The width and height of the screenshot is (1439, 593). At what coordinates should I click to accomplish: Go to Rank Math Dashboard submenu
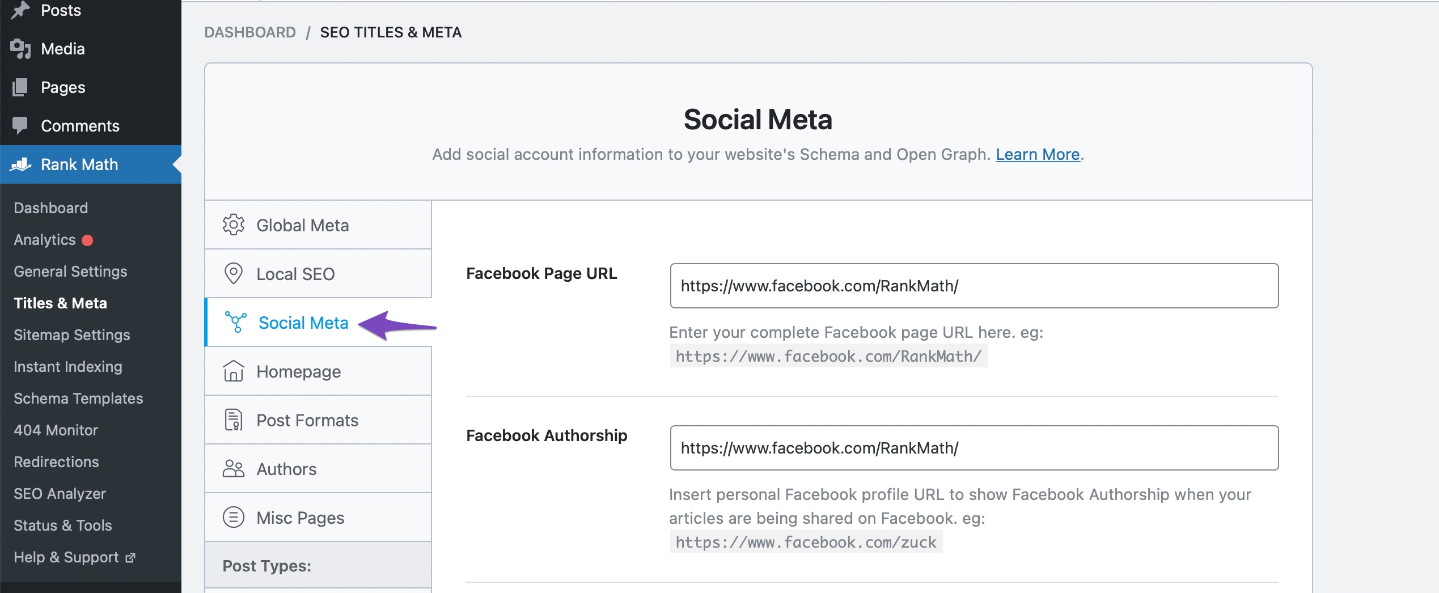pos(51,208)
